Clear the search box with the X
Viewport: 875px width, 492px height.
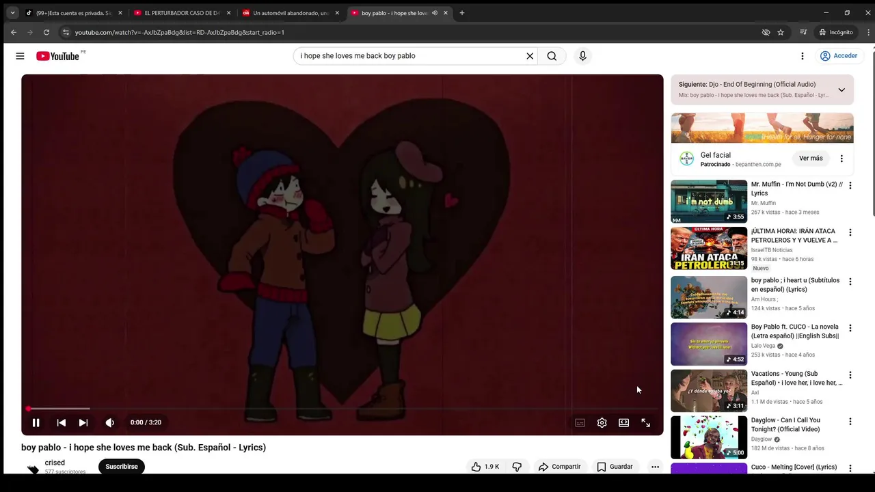point(529,56)
